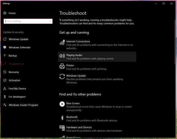The image size is (177, 139).
Task: Click the Windows Update circular arrows icon in main pane
Action: (x=62, y=76)
